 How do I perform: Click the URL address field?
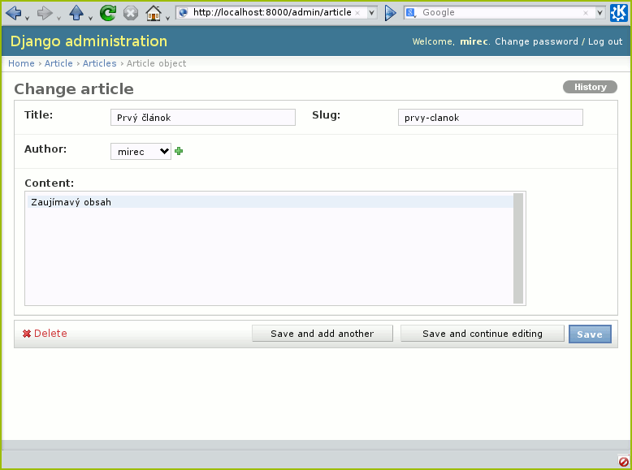(x=272, y=12)
